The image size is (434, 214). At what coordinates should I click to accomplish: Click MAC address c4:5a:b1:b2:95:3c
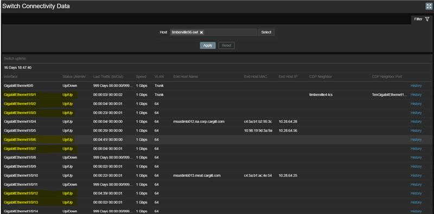[258, 122]
